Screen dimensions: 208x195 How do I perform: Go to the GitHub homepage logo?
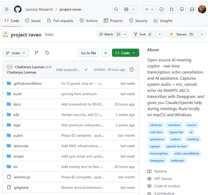(18, 9)
